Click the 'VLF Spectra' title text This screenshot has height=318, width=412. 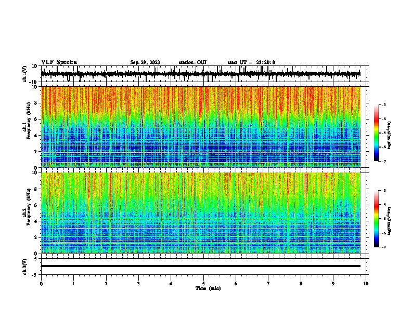59,62
